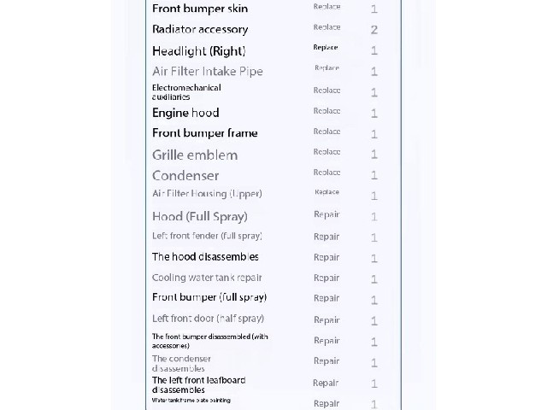
Task: Select Front bumper frame item
Action: click(x=205, y=133)
